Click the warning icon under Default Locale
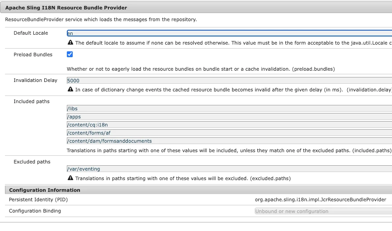 pyautogui.click(x=70, y=42)
